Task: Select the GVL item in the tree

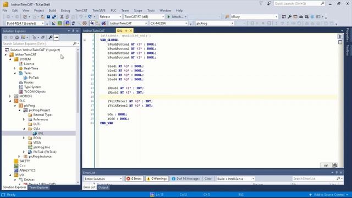Action: click(x=41, y=133)
